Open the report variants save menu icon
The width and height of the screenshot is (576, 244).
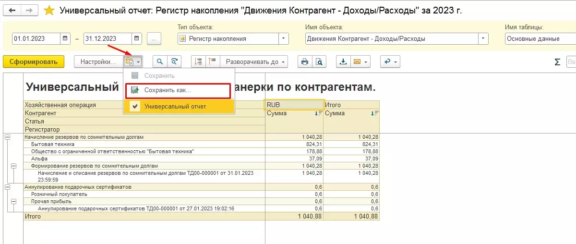132,61
